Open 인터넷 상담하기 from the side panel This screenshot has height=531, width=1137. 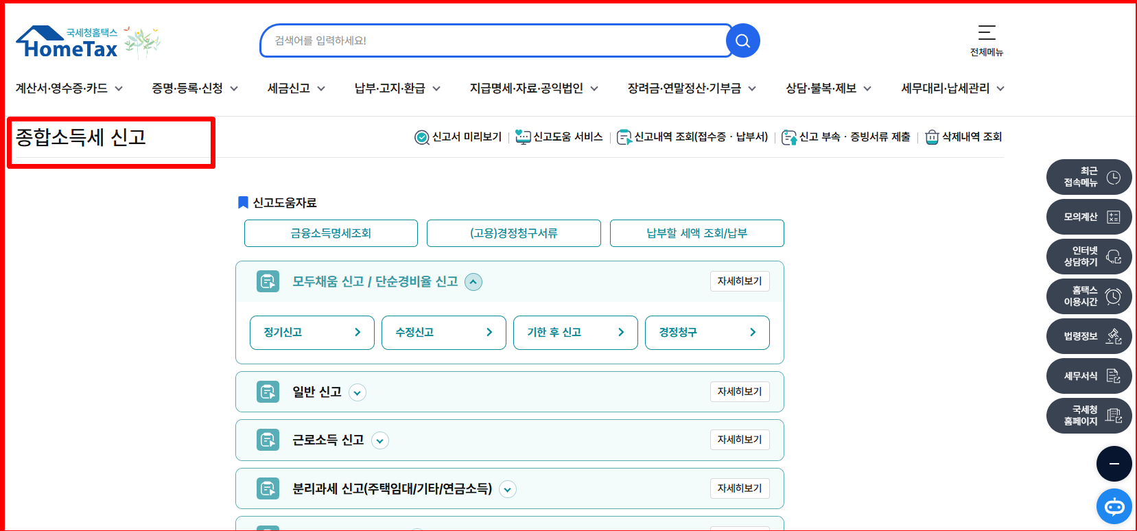1089,257
